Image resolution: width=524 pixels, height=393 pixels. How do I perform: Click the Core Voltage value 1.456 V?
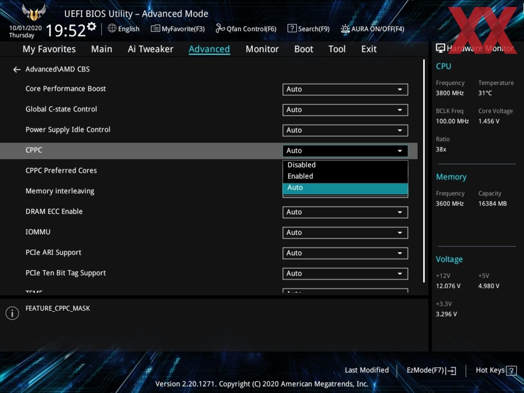pos(489,121)
